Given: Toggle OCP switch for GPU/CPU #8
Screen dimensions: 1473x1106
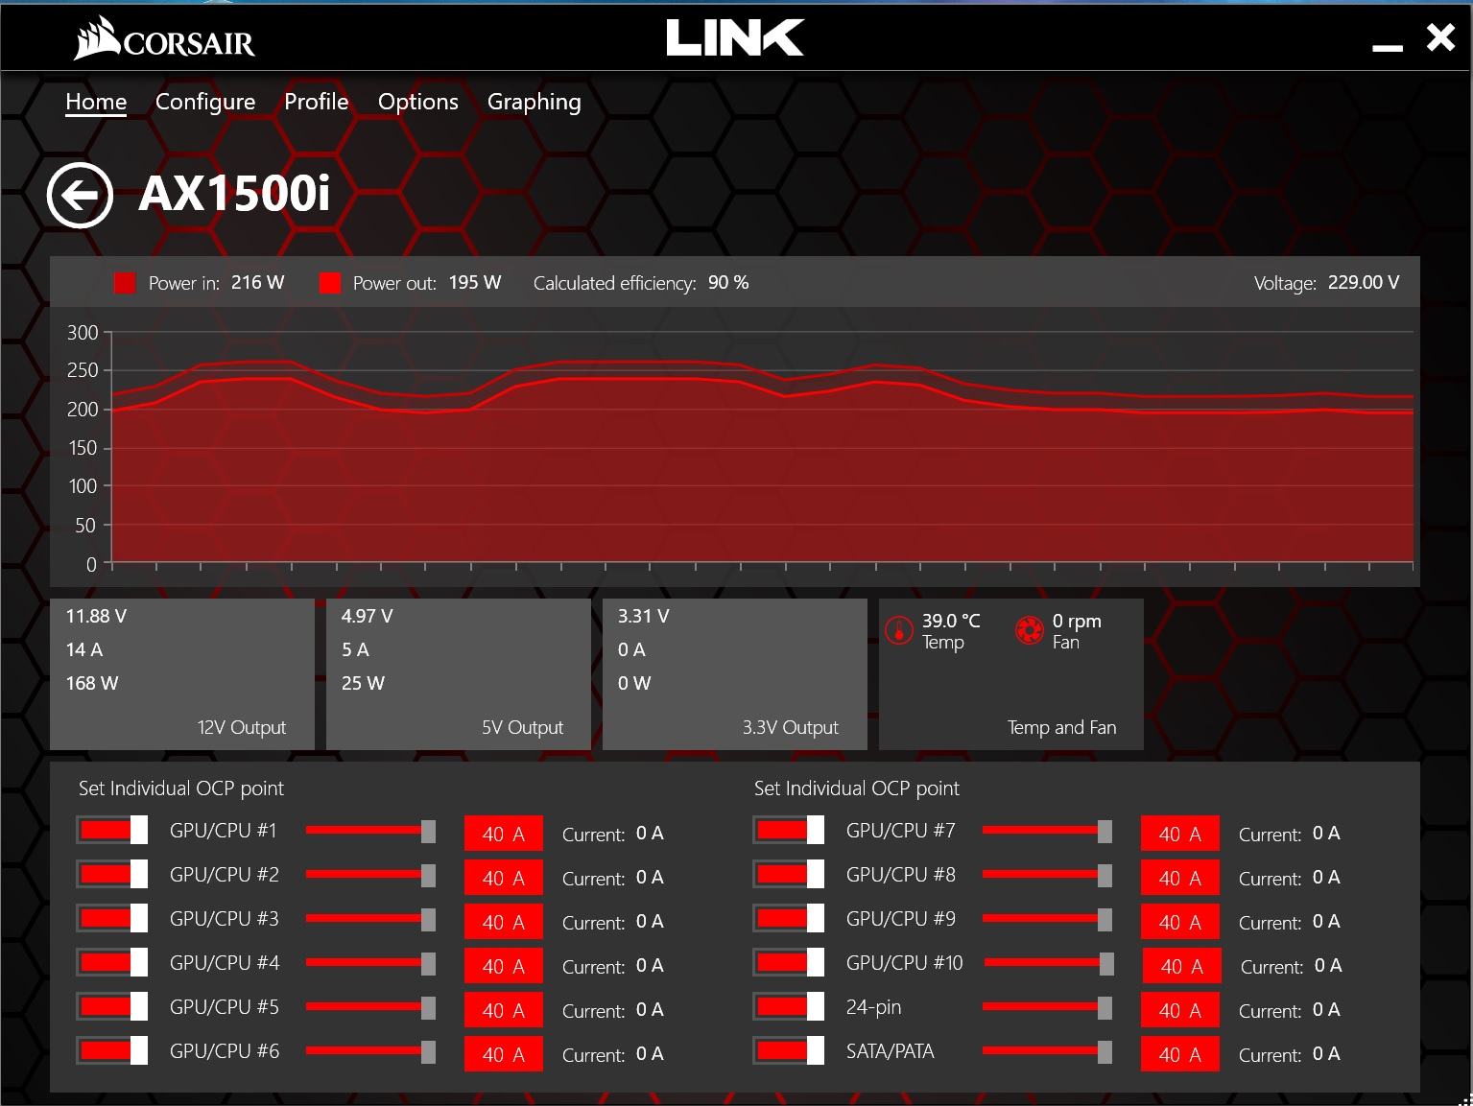Looking at the screenshot, I should coord(789,874).
